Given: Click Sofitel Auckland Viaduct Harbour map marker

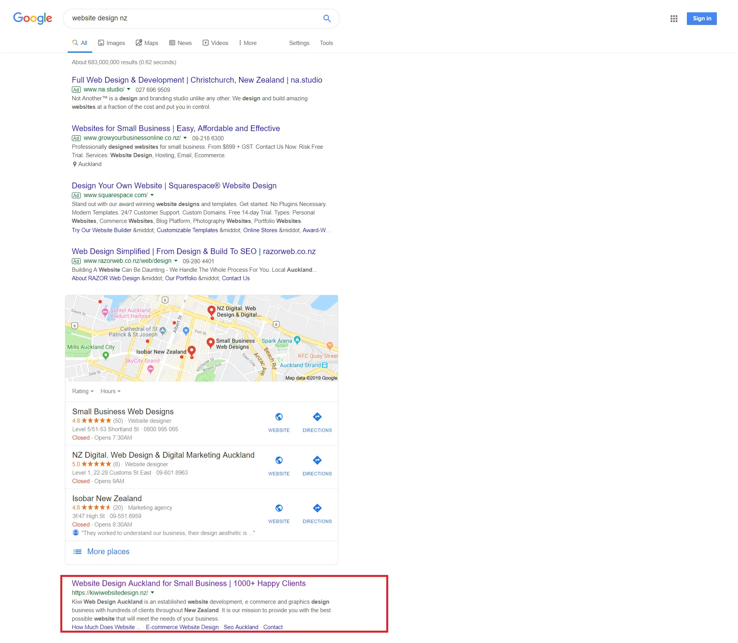Looking at the screenshot, I should (x=105, y=312).
